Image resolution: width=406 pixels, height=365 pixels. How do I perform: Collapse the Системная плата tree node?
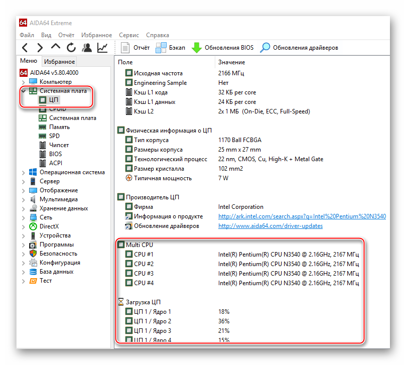(x=23, y=91)
